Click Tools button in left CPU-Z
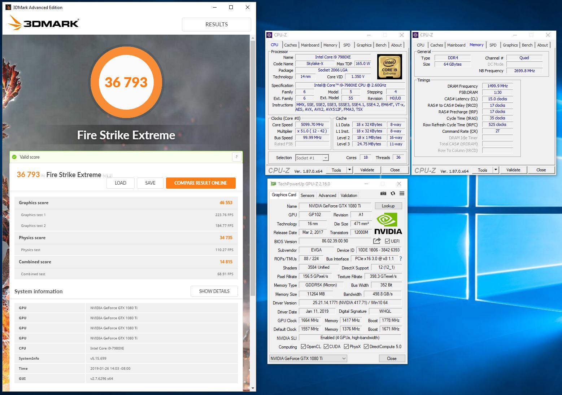The image size is (562, 395). 336,170
